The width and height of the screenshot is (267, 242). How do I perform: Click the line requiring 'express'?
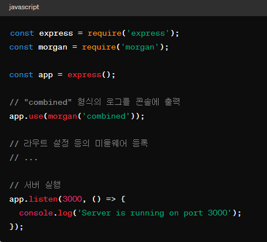[95, 33]
